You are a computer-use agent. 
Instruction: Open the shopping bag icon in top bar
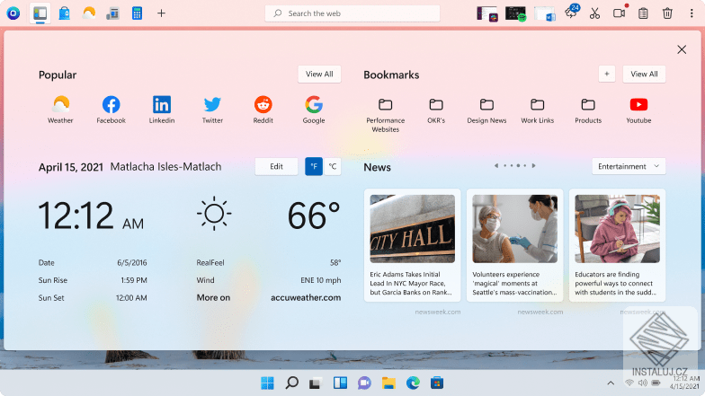[65, 13]
